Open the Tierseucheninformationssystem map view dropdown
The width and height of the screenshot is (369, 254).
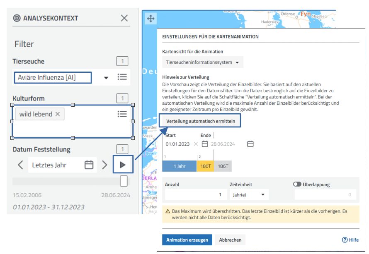click(202, 62)
